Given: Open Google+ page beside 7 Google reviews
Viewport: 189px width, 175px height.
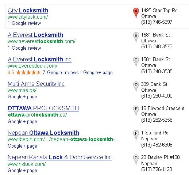Looking at the screenshot, I should (x=98, y=73).
